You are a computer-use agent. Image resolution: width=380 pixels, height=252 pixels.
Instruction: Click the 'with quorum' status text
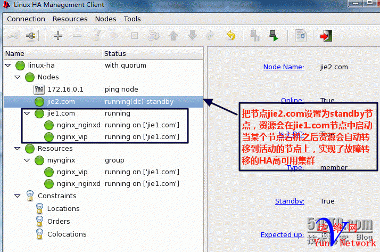pyautogui.click(x=126, y=66)
